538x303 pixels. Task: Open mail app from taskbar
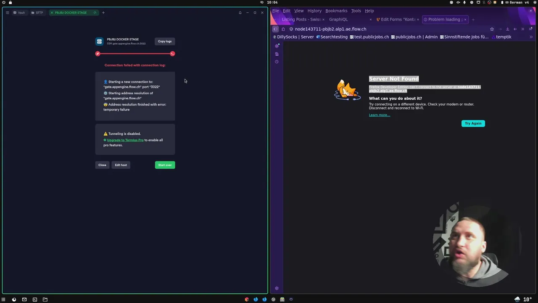point(24,300)
